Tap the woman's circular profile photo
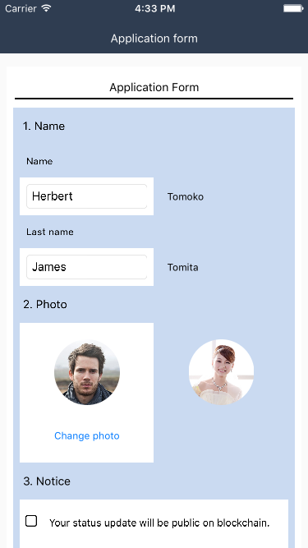This screenshot has width=308, height=548. coord(222,372)
